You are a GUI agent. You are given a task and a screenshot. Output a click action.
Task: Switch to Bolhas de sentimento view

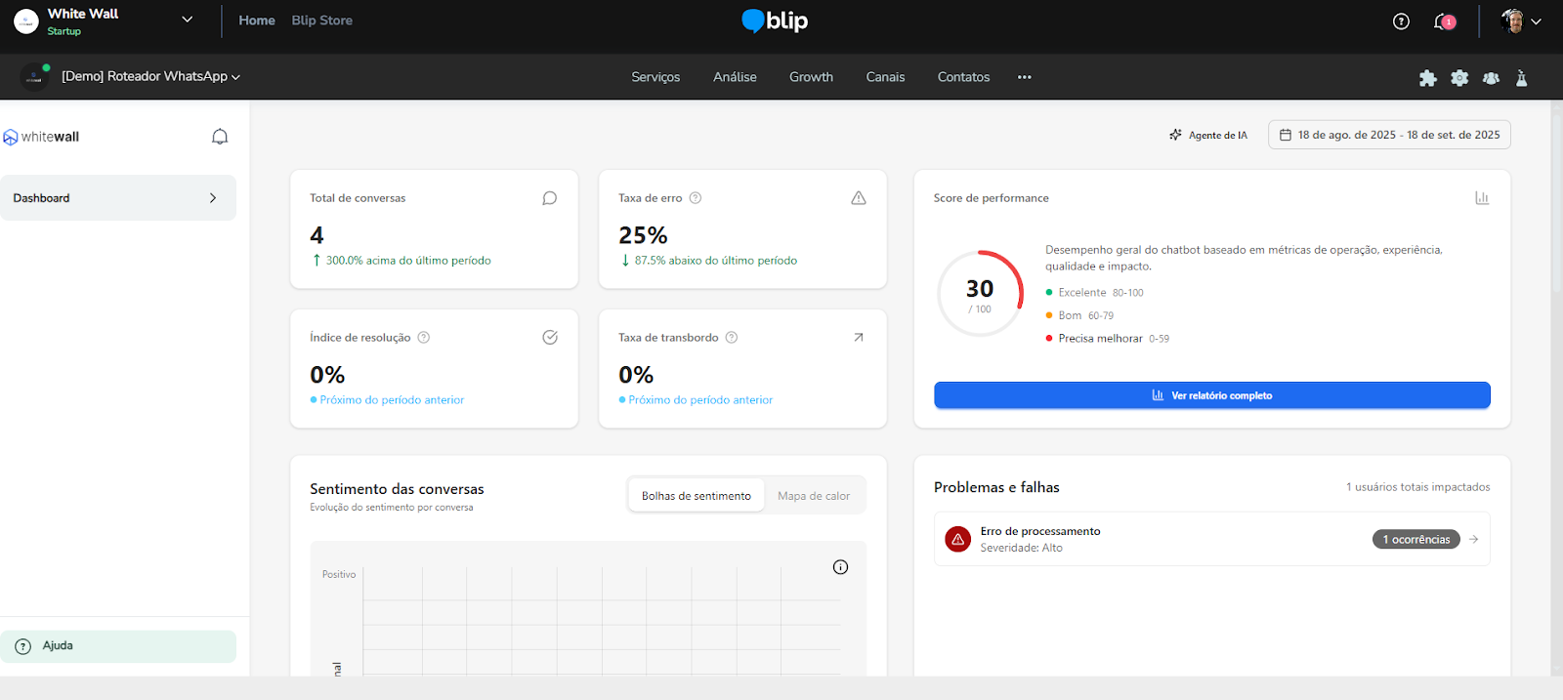point(696,496)
